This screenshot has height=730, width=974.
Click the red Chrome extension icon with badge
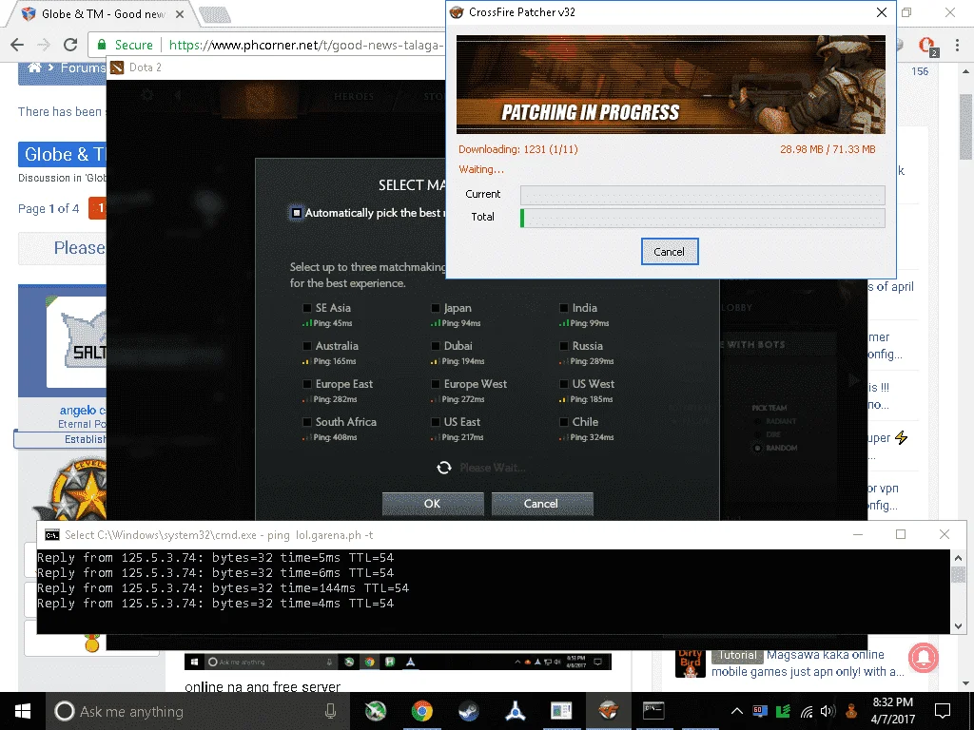[x=928, y=46]
